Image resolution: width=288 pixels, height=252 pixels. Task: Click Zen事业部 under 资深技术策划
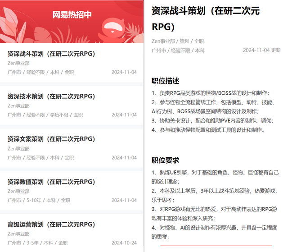(18, 106)
